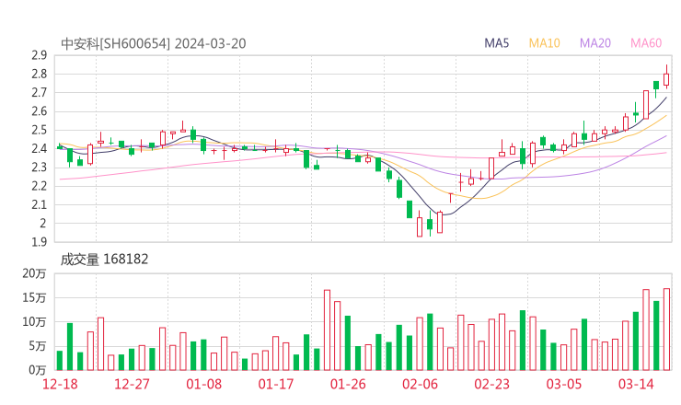Click the 02-06 date axis label
681x405 pixels.
point(420,384)
